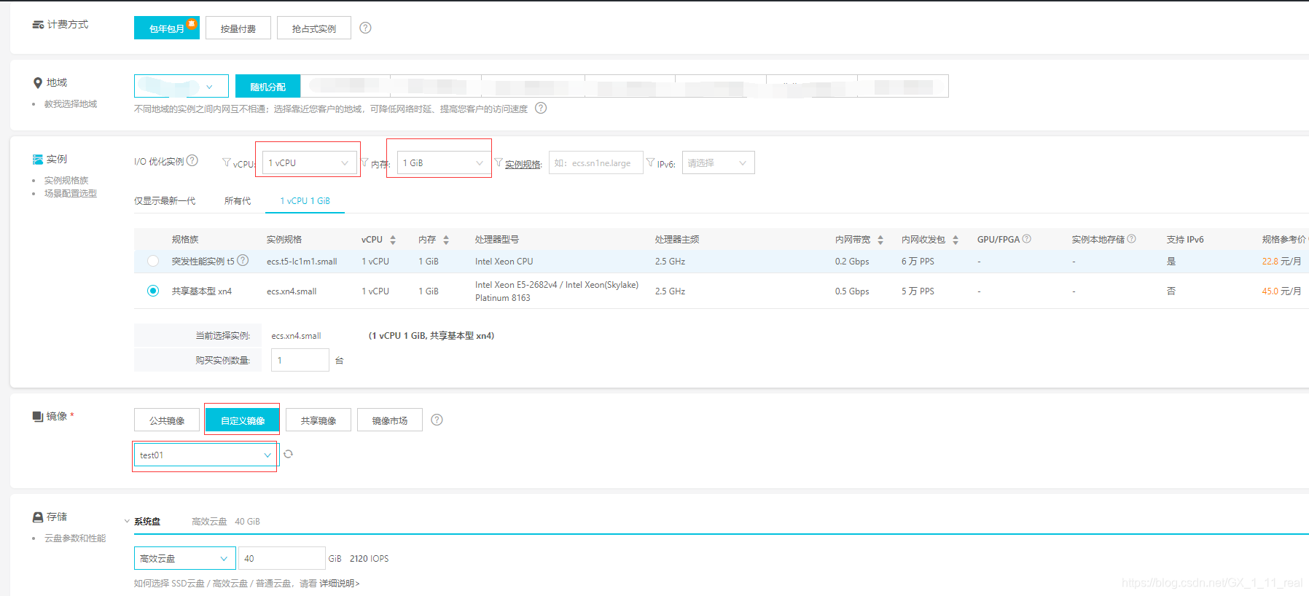Viewport: 1309px width, 596px height.
Task: Click the vCPU filter funnel icon
Action: coord(227,162)
